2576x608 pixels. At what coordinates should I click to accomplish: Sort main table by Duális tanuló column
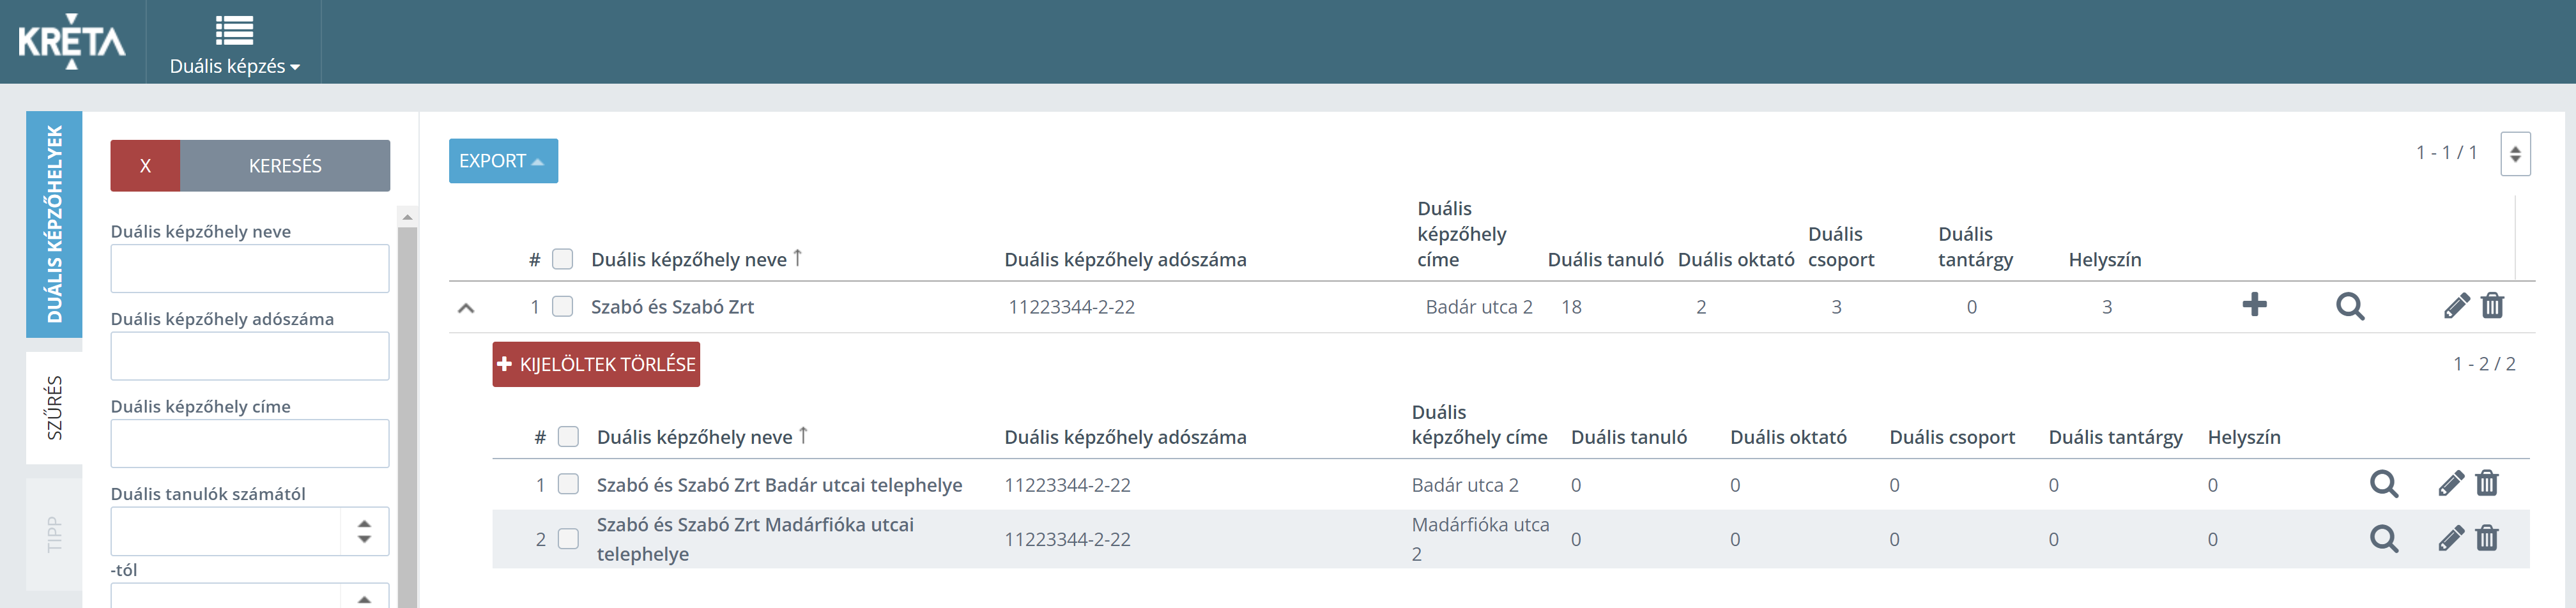[x=1605, y=259]
